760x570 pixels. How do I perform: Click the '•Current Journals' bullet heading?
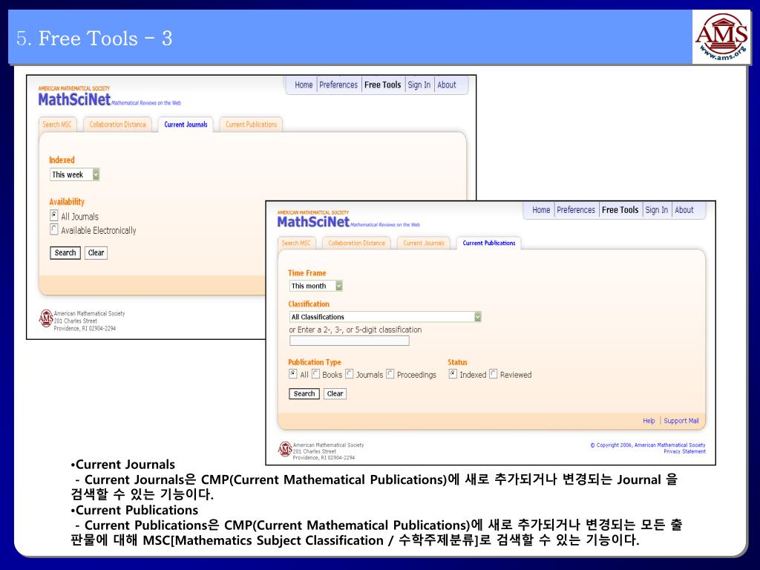[x=122, y=465]
